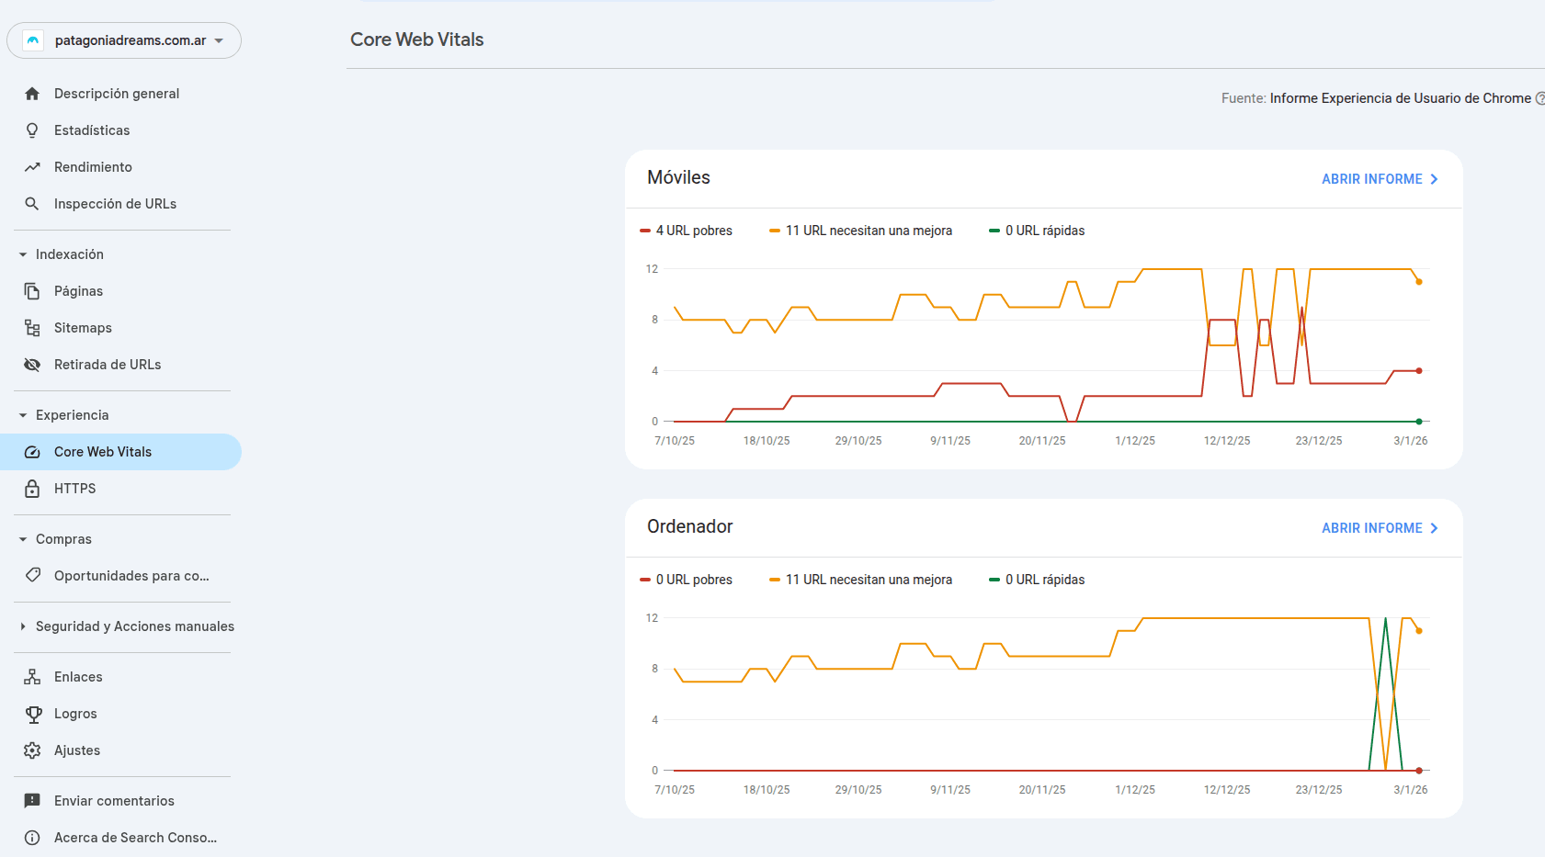Collapse the Compras section

coord(23,539)
